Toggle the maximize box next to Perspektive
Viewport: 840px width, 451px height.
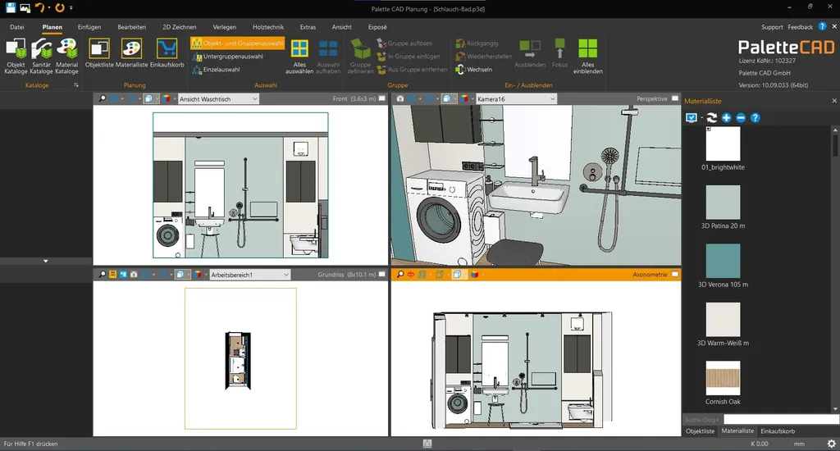coord(675,98)
